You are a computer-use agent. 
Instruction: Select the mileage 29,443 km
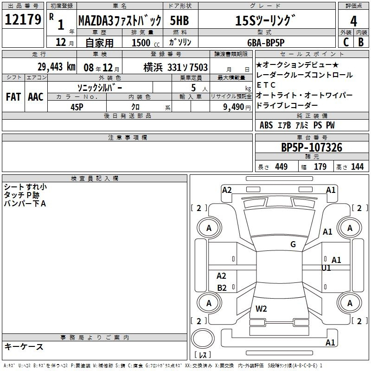[x=57, y=67]
